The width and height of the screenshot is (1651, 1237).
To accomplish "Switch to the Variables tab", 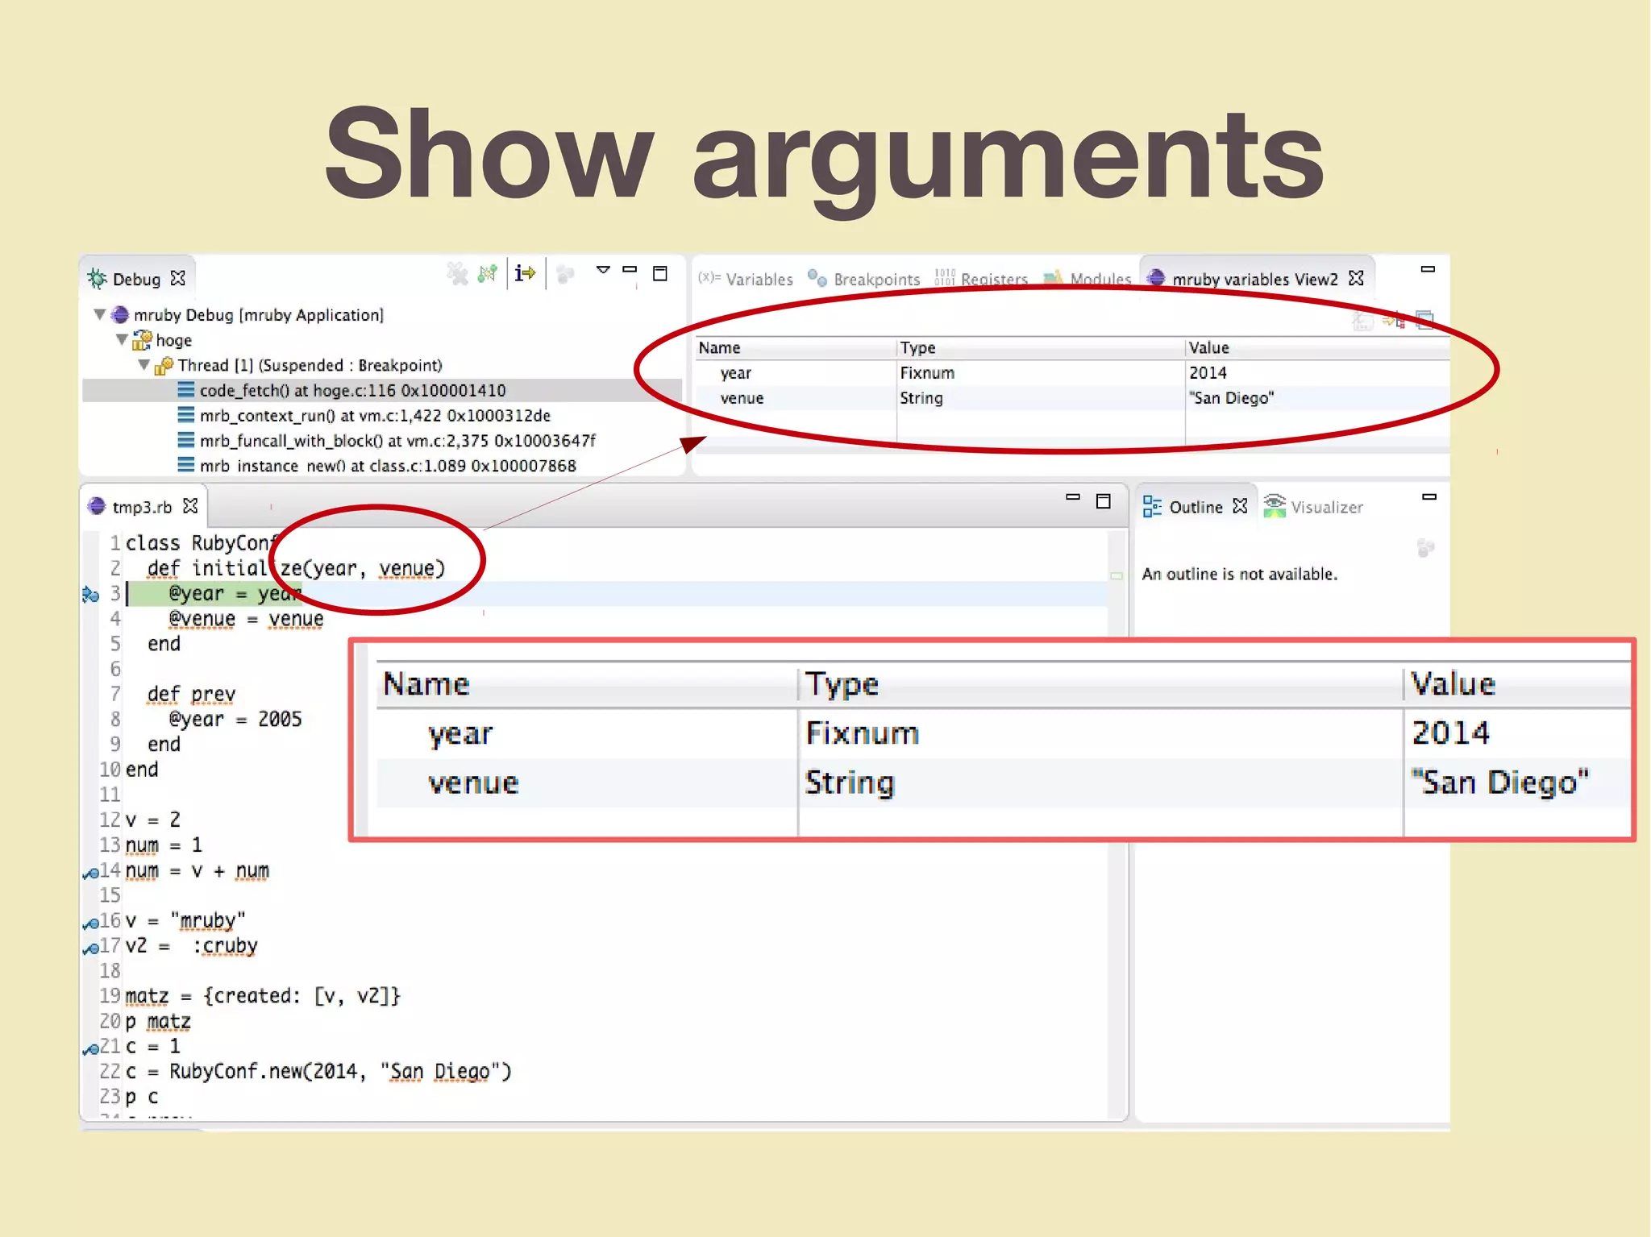I will 746,279.
